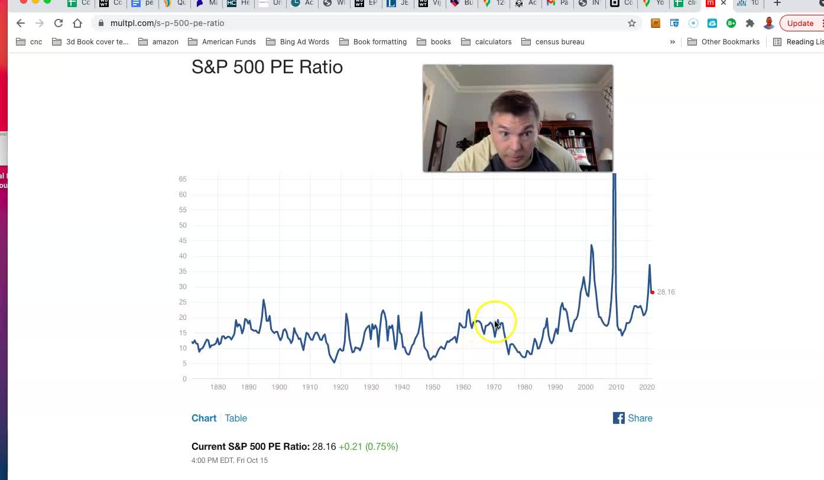Click the blue window-shield extension icon
Screen dimensions: 824x480
click(674, 23)
